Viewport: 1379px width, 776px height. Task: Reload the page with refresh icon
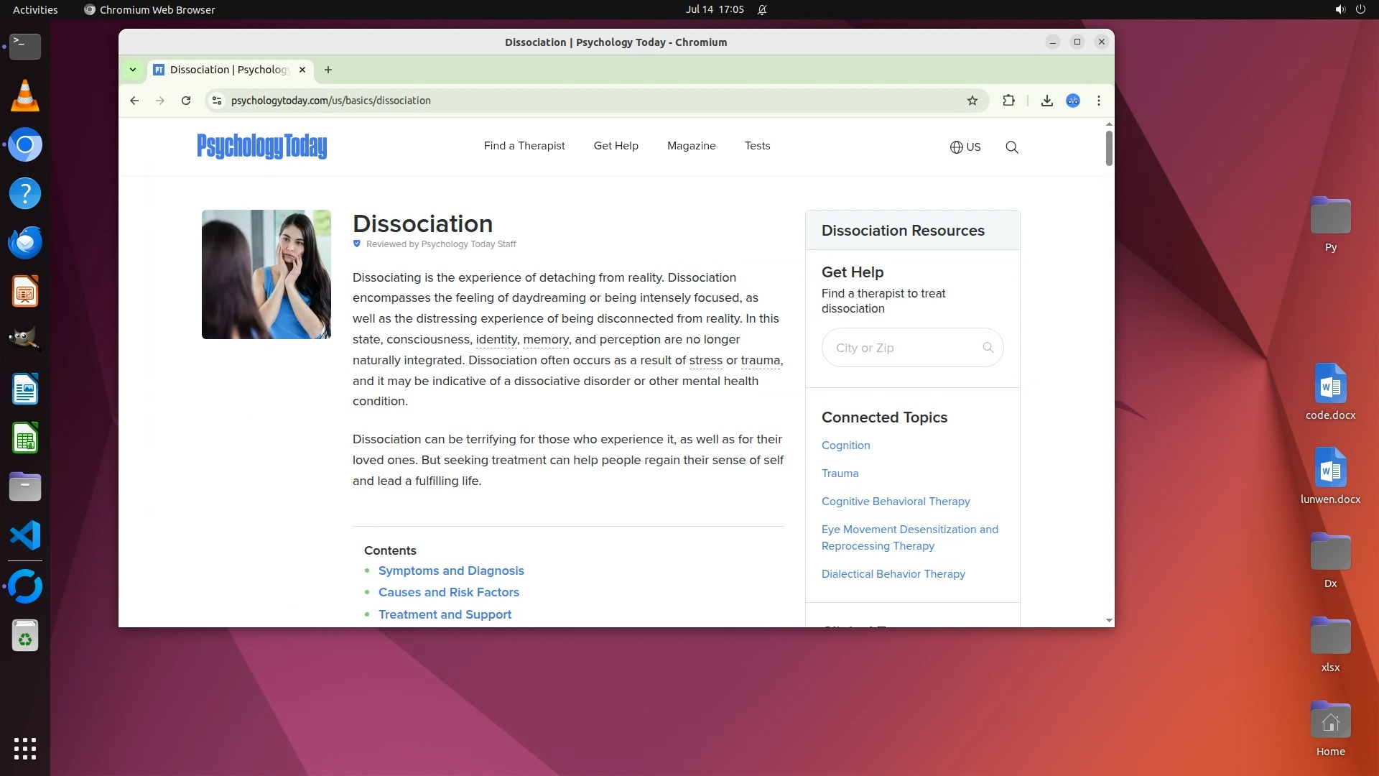[x=186, y=101]
